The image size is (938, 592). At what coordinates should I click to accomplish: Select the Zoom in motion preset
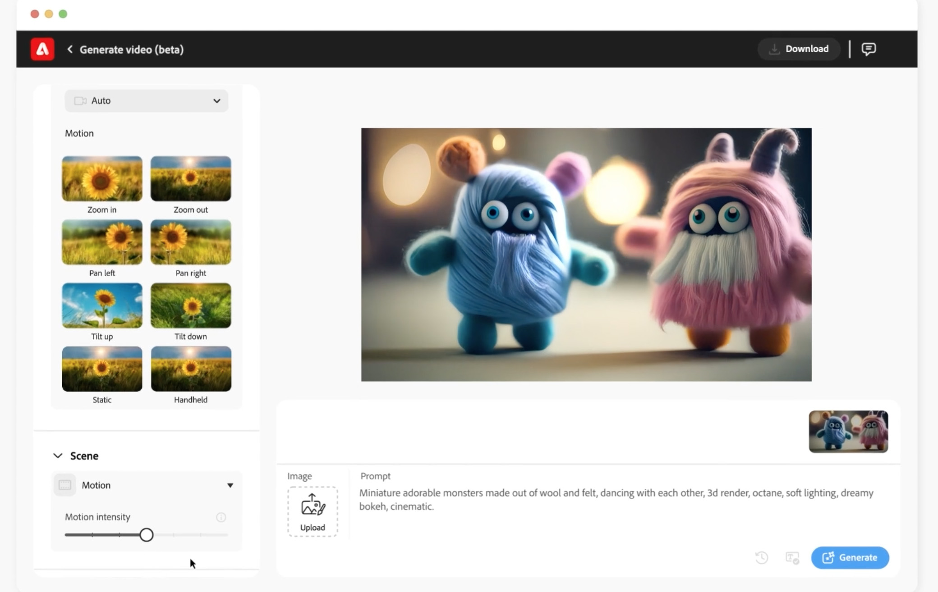pos(101,178)
